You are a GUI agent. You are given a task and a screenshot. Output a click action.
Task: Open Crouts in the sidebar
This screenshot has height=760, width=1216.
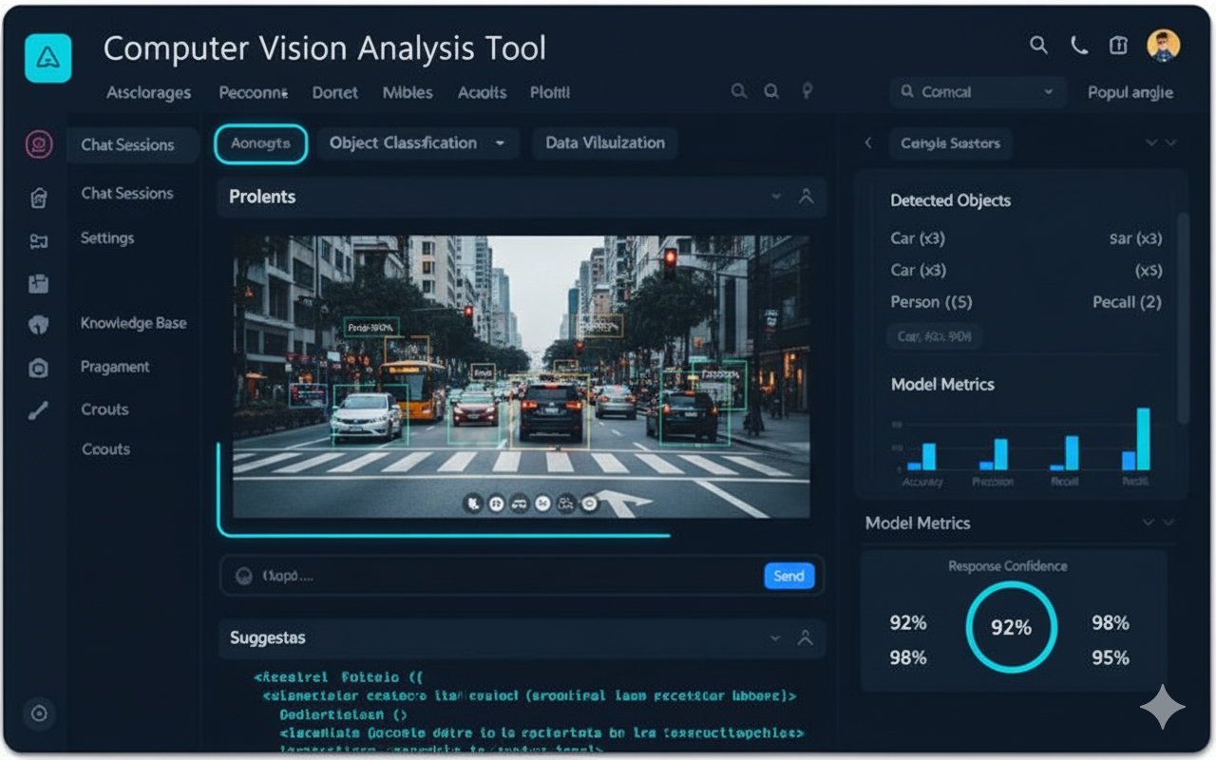point(105,409)
